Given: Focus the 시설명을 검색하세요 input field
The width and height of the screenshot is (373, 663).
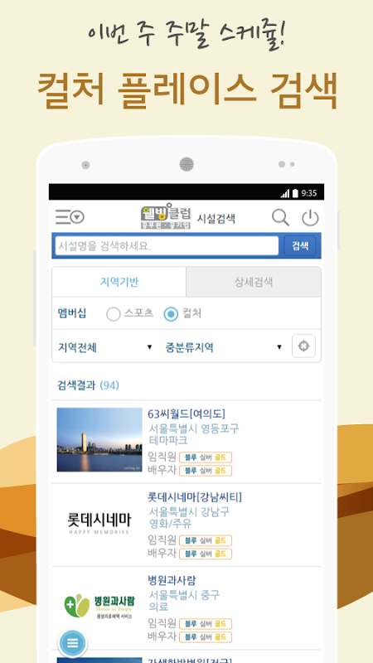Looking at the screenshot, I should click(x=167, y=245).
